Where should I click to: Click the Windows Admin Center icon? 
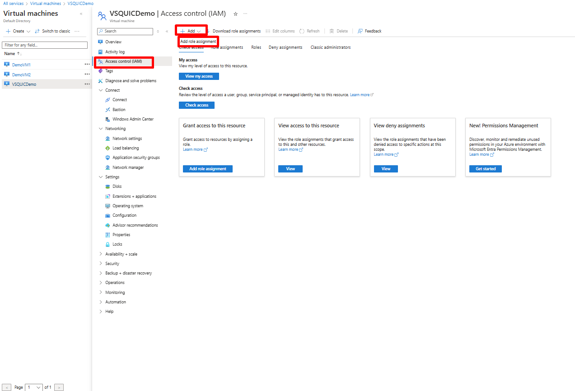(x=108, y=119)
